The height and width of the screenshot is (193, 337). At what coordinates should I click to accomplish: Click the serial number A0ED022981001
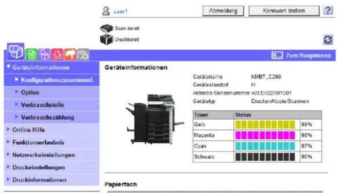(x=271, y=93)
